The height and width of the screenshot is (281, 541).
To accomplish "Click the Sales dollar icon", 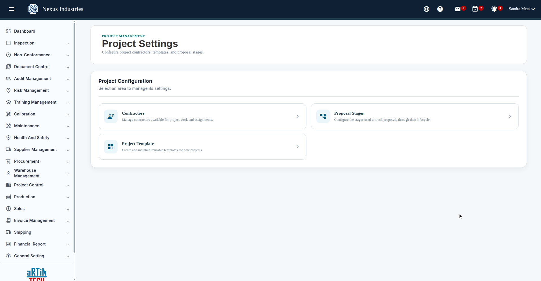I will (x=8, y=209).
